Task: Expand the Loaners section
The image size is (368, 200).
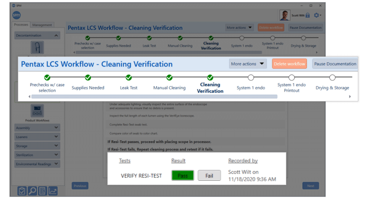Action: point(37,137)
